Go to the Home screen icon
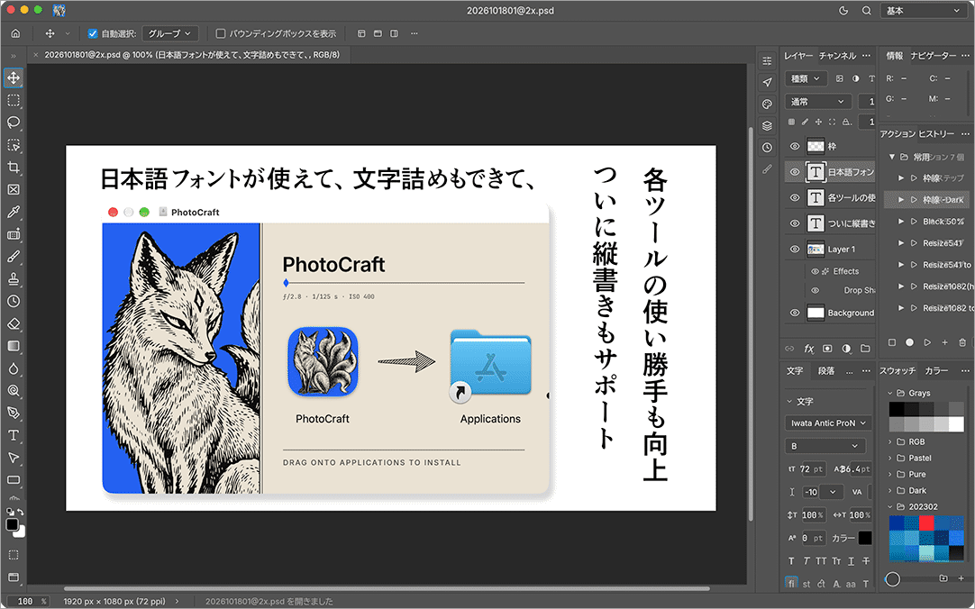 pos(15,33)
